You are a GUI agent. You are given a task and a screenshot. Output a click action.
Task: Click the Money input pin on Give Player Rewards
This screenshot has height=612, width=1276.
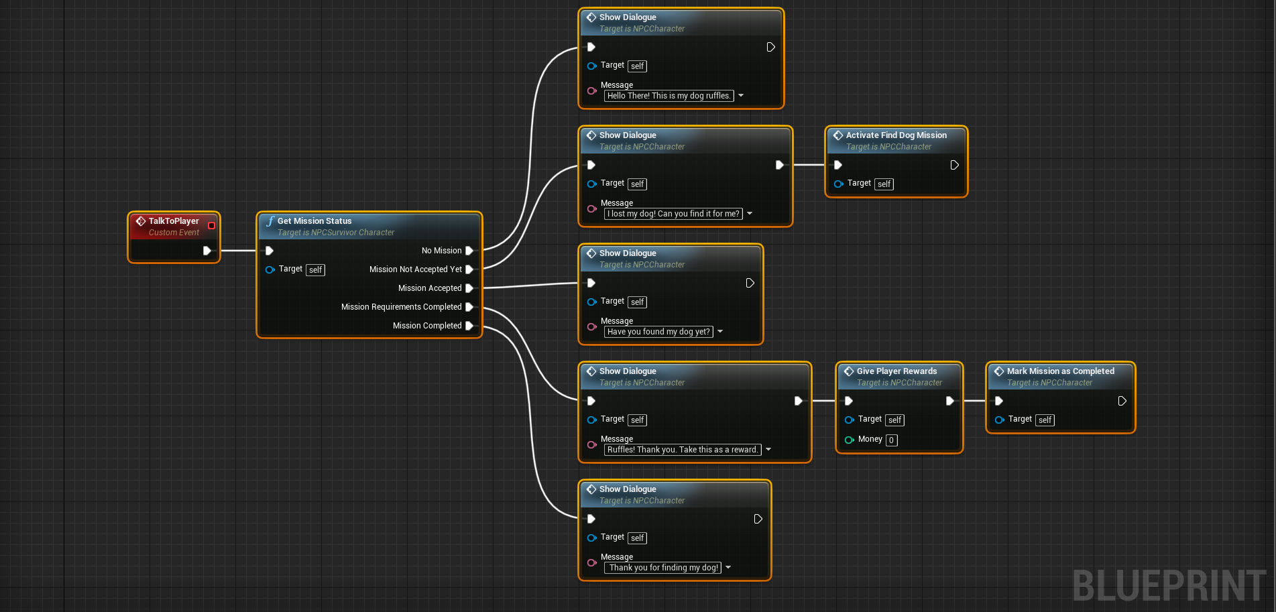point(849,440)
